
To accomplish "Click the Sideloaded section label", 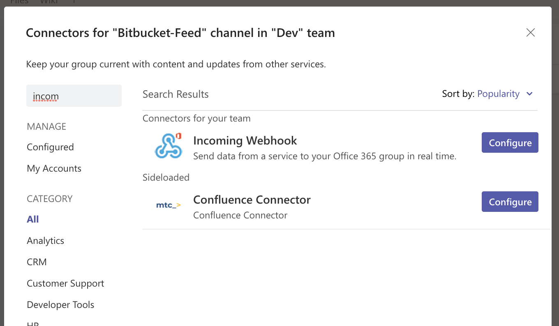I will click(166, 177).
